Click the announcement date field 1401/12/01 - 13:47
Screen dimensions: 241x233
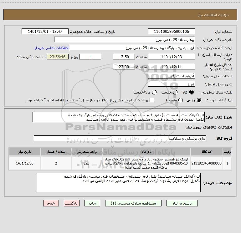[x=45, y=32]
